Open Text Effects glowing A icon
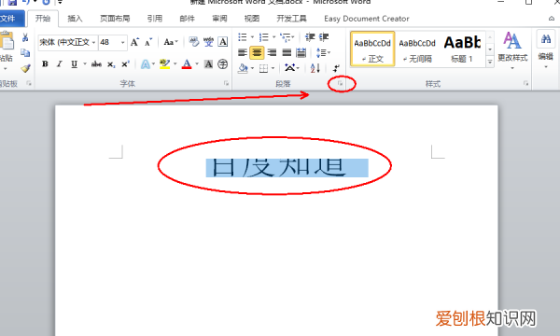 [146, 64]
